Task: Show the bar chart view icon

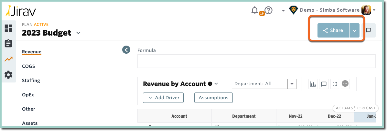Action: (x=313, y=84)
